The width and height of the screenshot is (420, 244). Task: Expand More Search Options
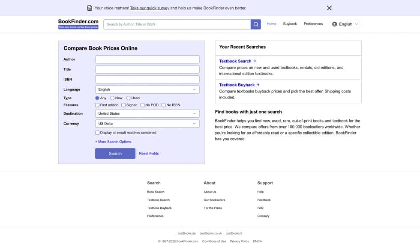click(113, 142)
